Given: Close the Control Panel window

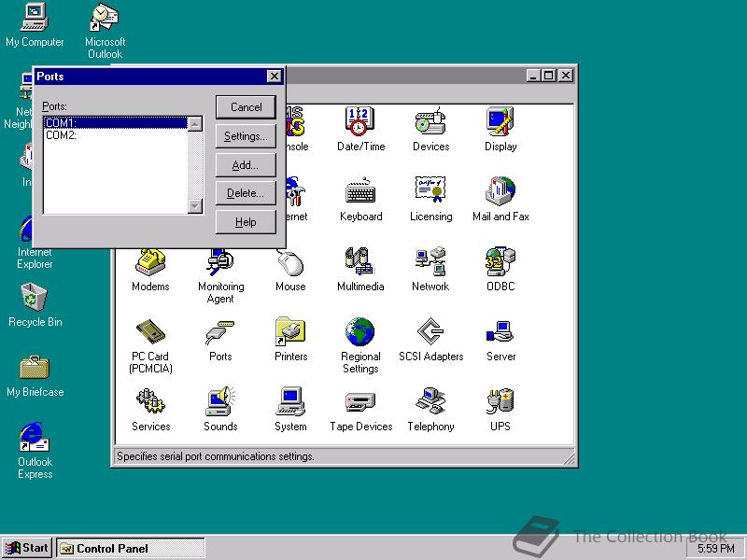Looking at the screenshot, I should (x=566, y=76).
